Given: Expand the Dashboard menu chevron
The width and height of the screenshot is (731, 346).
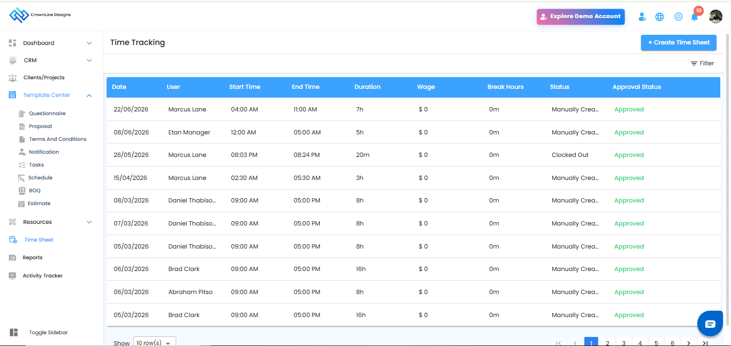Looking at the screenshot, I should click(x=89, y=43).
